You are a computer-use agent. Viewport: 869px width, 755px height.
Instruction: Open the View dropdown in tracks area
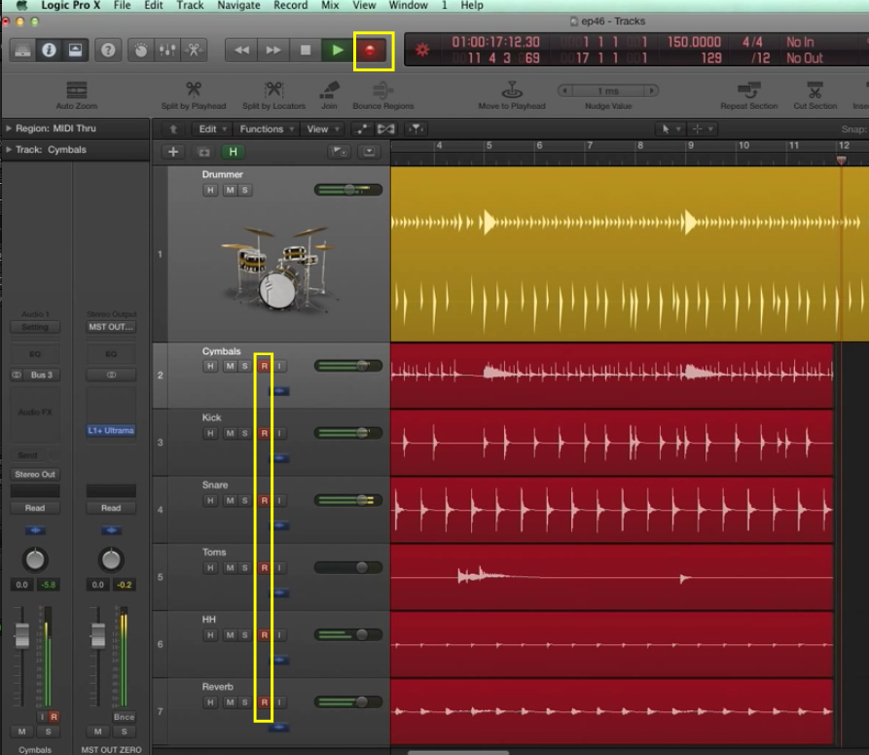click(322, 129)
